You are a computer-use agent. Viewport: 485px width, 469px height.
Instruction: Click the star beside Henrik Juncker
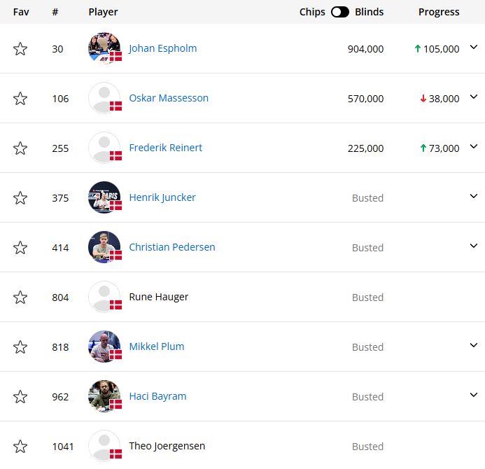20,198
